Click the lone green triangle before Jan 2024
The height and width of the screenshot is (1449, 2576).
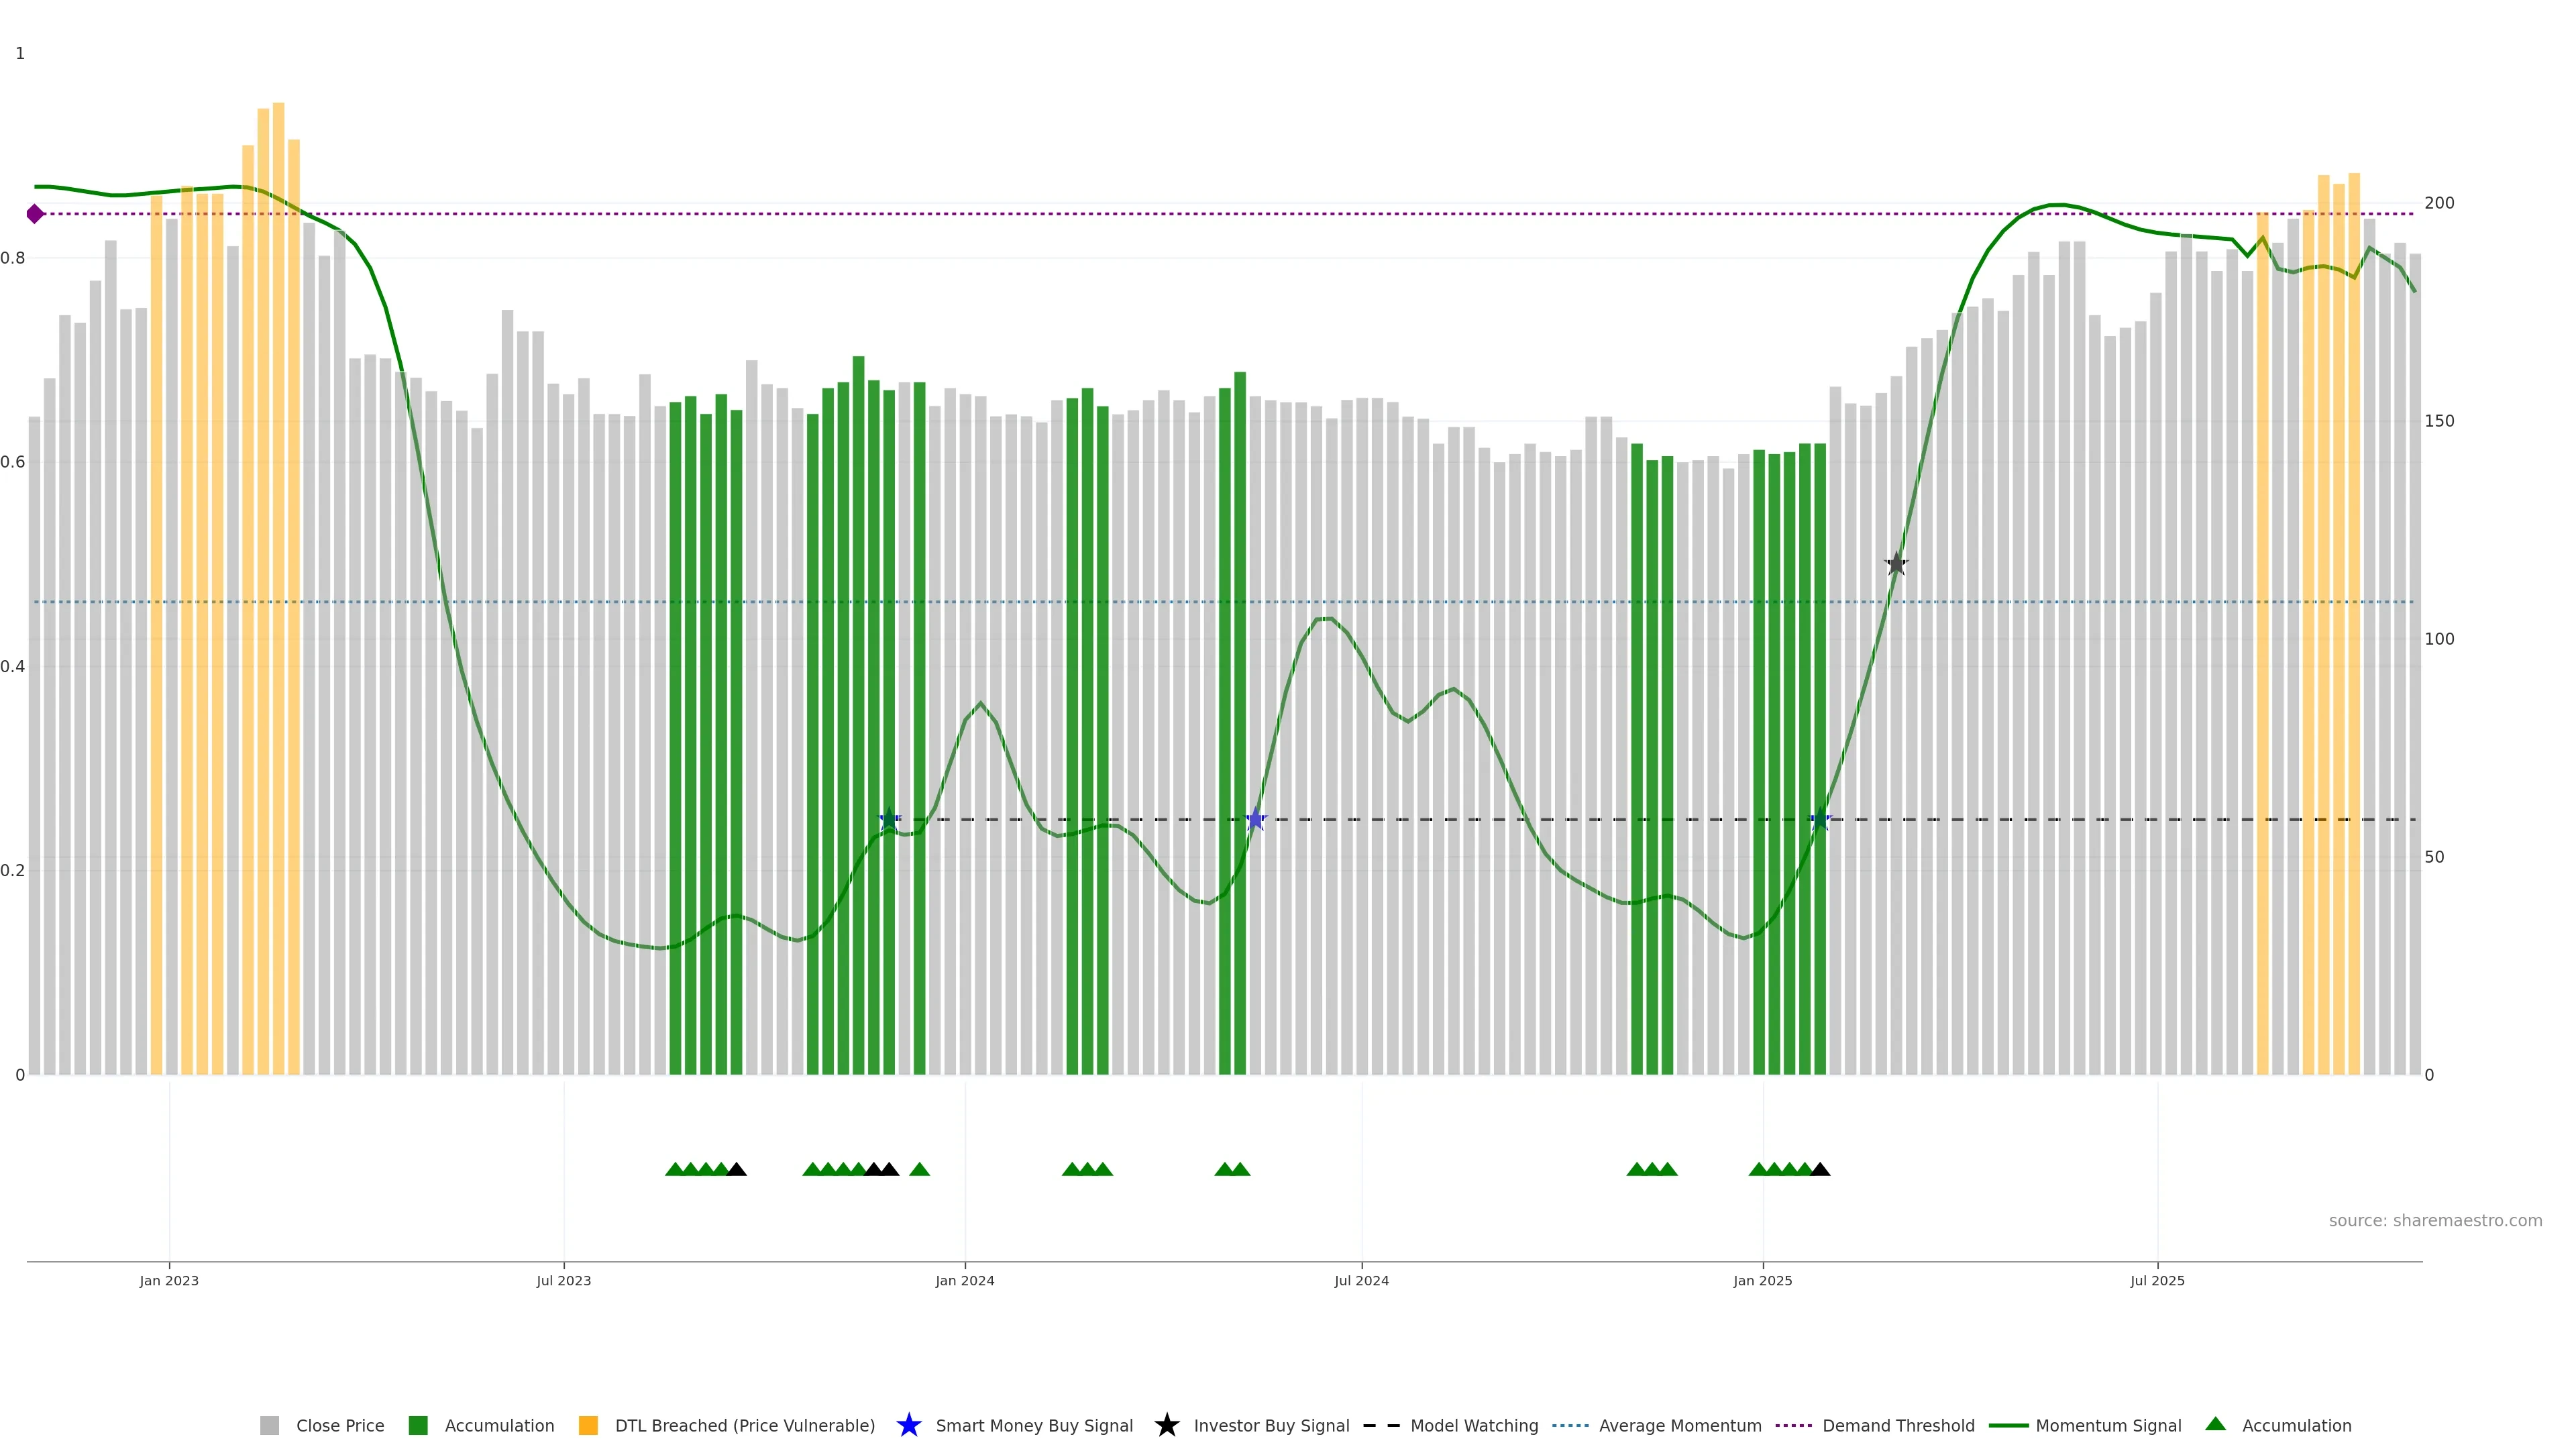click(x=919, y=1169)
